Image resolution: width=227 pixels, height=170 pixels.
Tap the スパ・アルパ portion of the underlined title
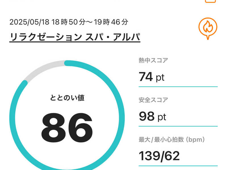113,37
